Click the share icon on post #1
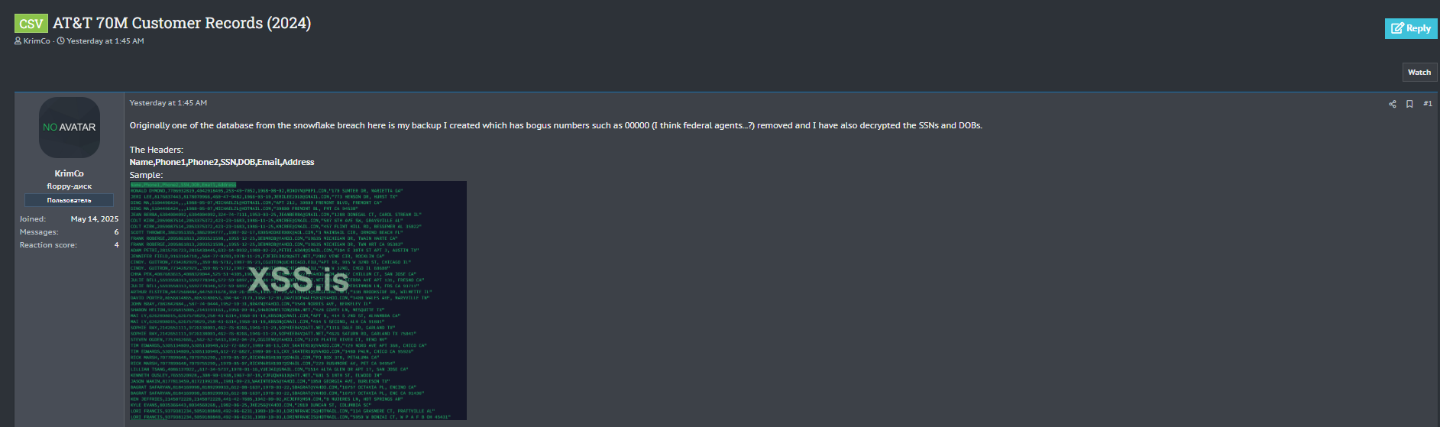Image resolution: width=1440 pixels, height=427 pixels. (1393, 104)
